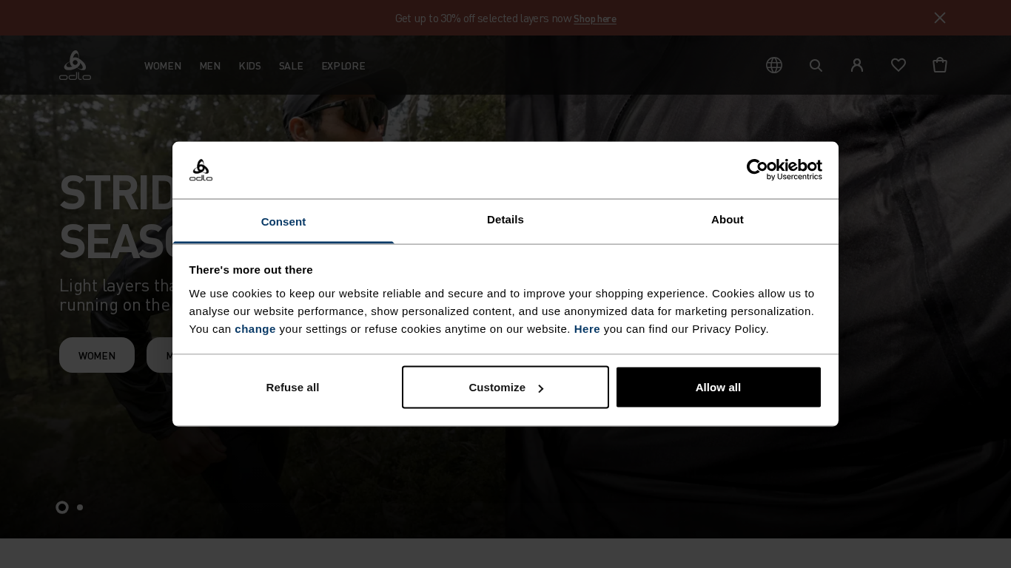Open the 'Here' Privacy Policy link

coord(587,329)
